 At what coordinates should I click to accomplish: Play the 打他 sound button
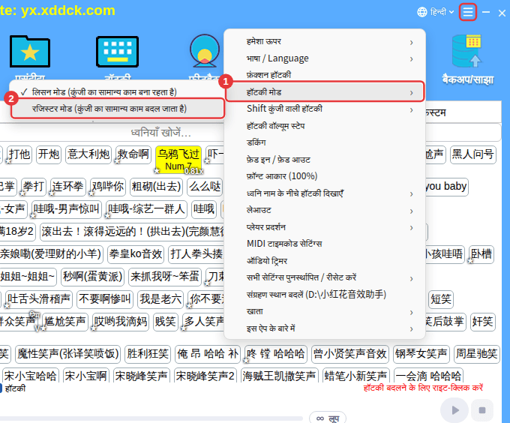pos(19,154)
